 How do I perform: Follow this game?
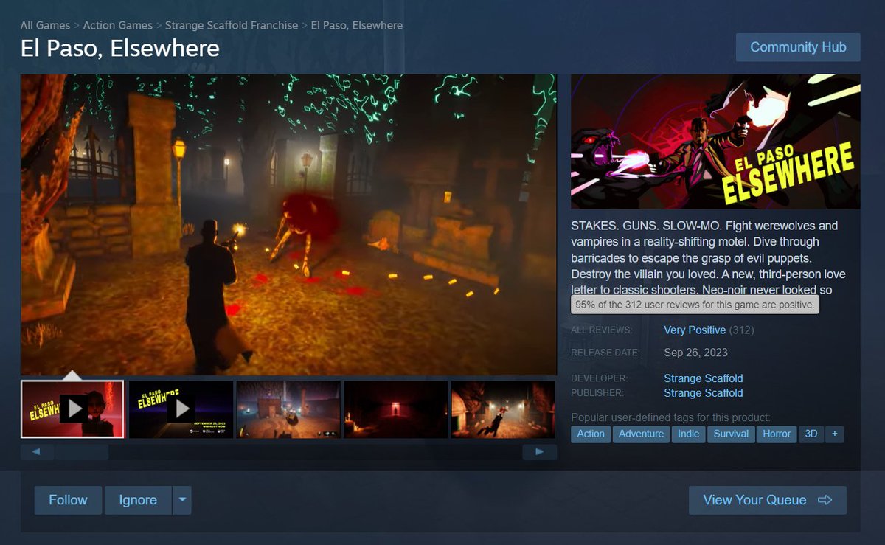click(x=68, y=500)
